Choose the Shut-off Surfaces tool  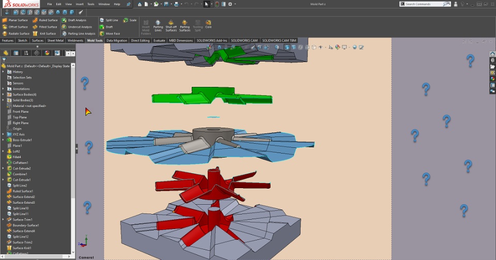tap(171, 26)
